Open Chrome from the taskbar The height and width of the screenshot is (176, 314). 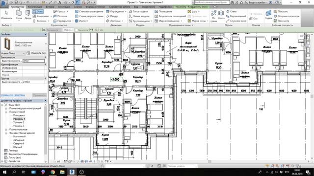click(52, 172)
